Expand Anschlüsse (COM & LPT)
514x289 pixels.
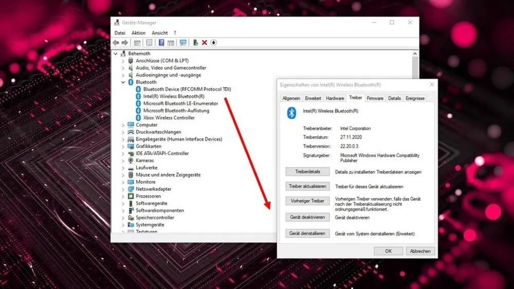(123, 61)
